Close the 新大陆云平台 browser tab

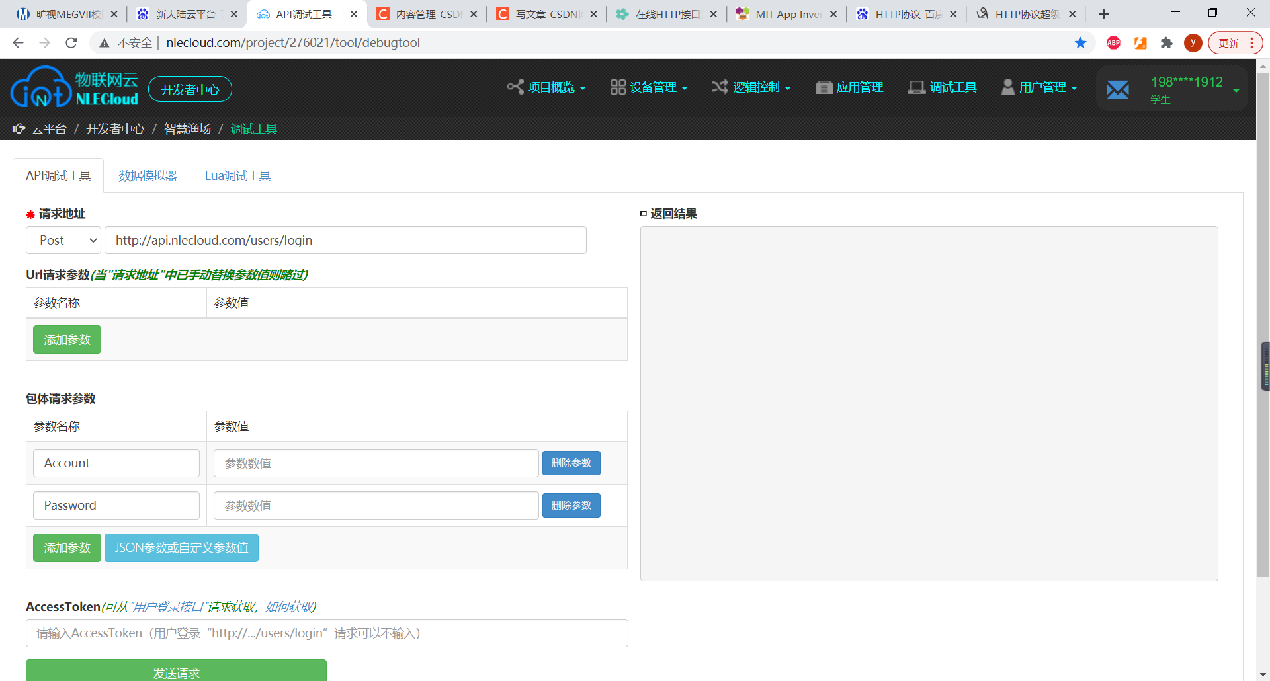(233, 14)
